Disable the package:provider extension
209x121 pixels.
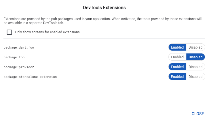click(x=195, y=67)
